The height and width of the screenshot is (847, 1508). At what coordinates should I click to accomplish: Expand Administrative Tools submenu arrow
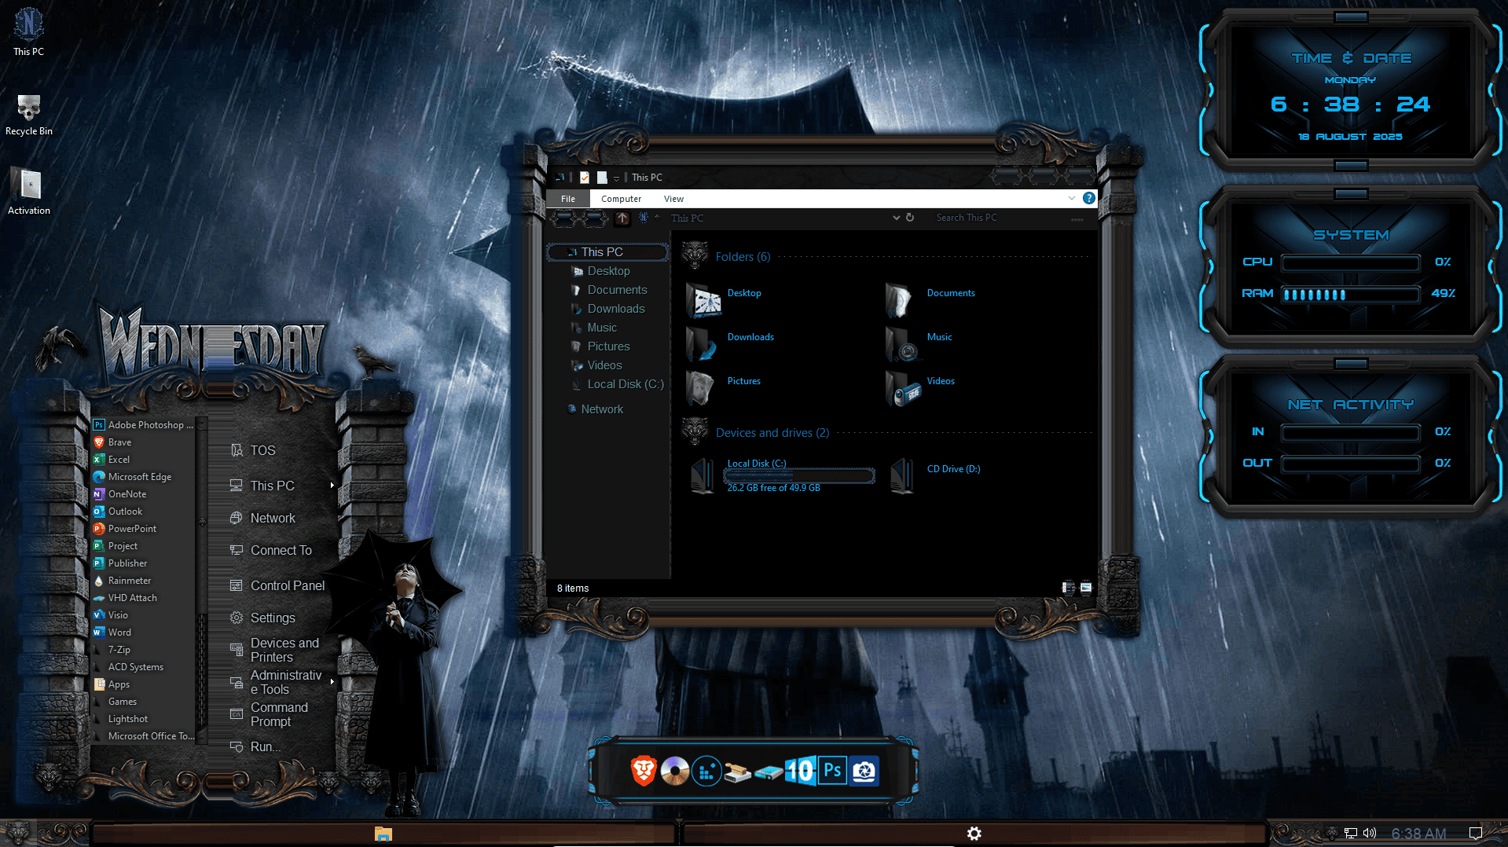point(332,682)
